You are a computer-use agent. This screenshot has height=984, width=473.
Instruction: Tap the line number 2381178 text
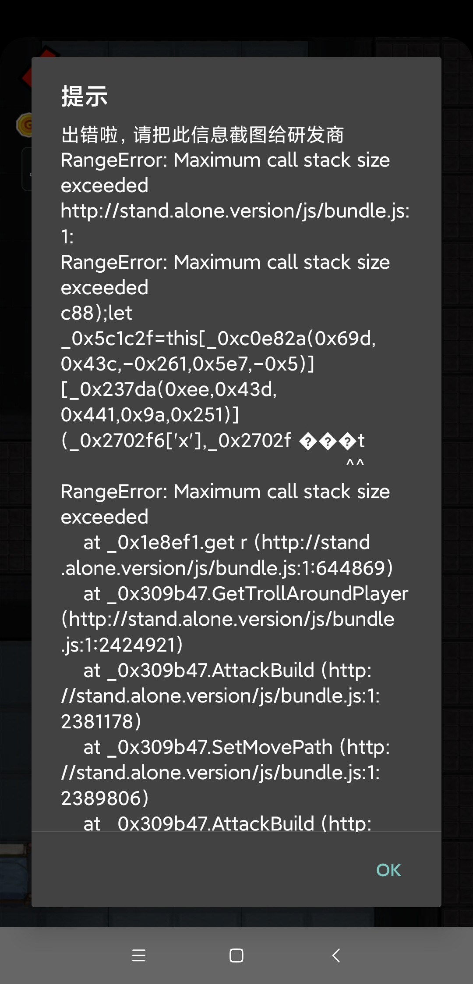(101, 721)
